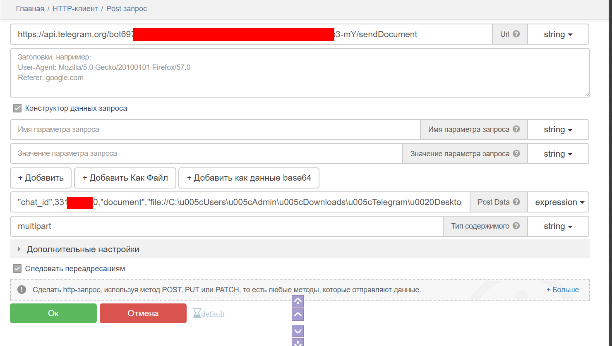The image size is (612, 346).
Task: Open the Post Data expression dropdown
Action: tap(559, 202)
